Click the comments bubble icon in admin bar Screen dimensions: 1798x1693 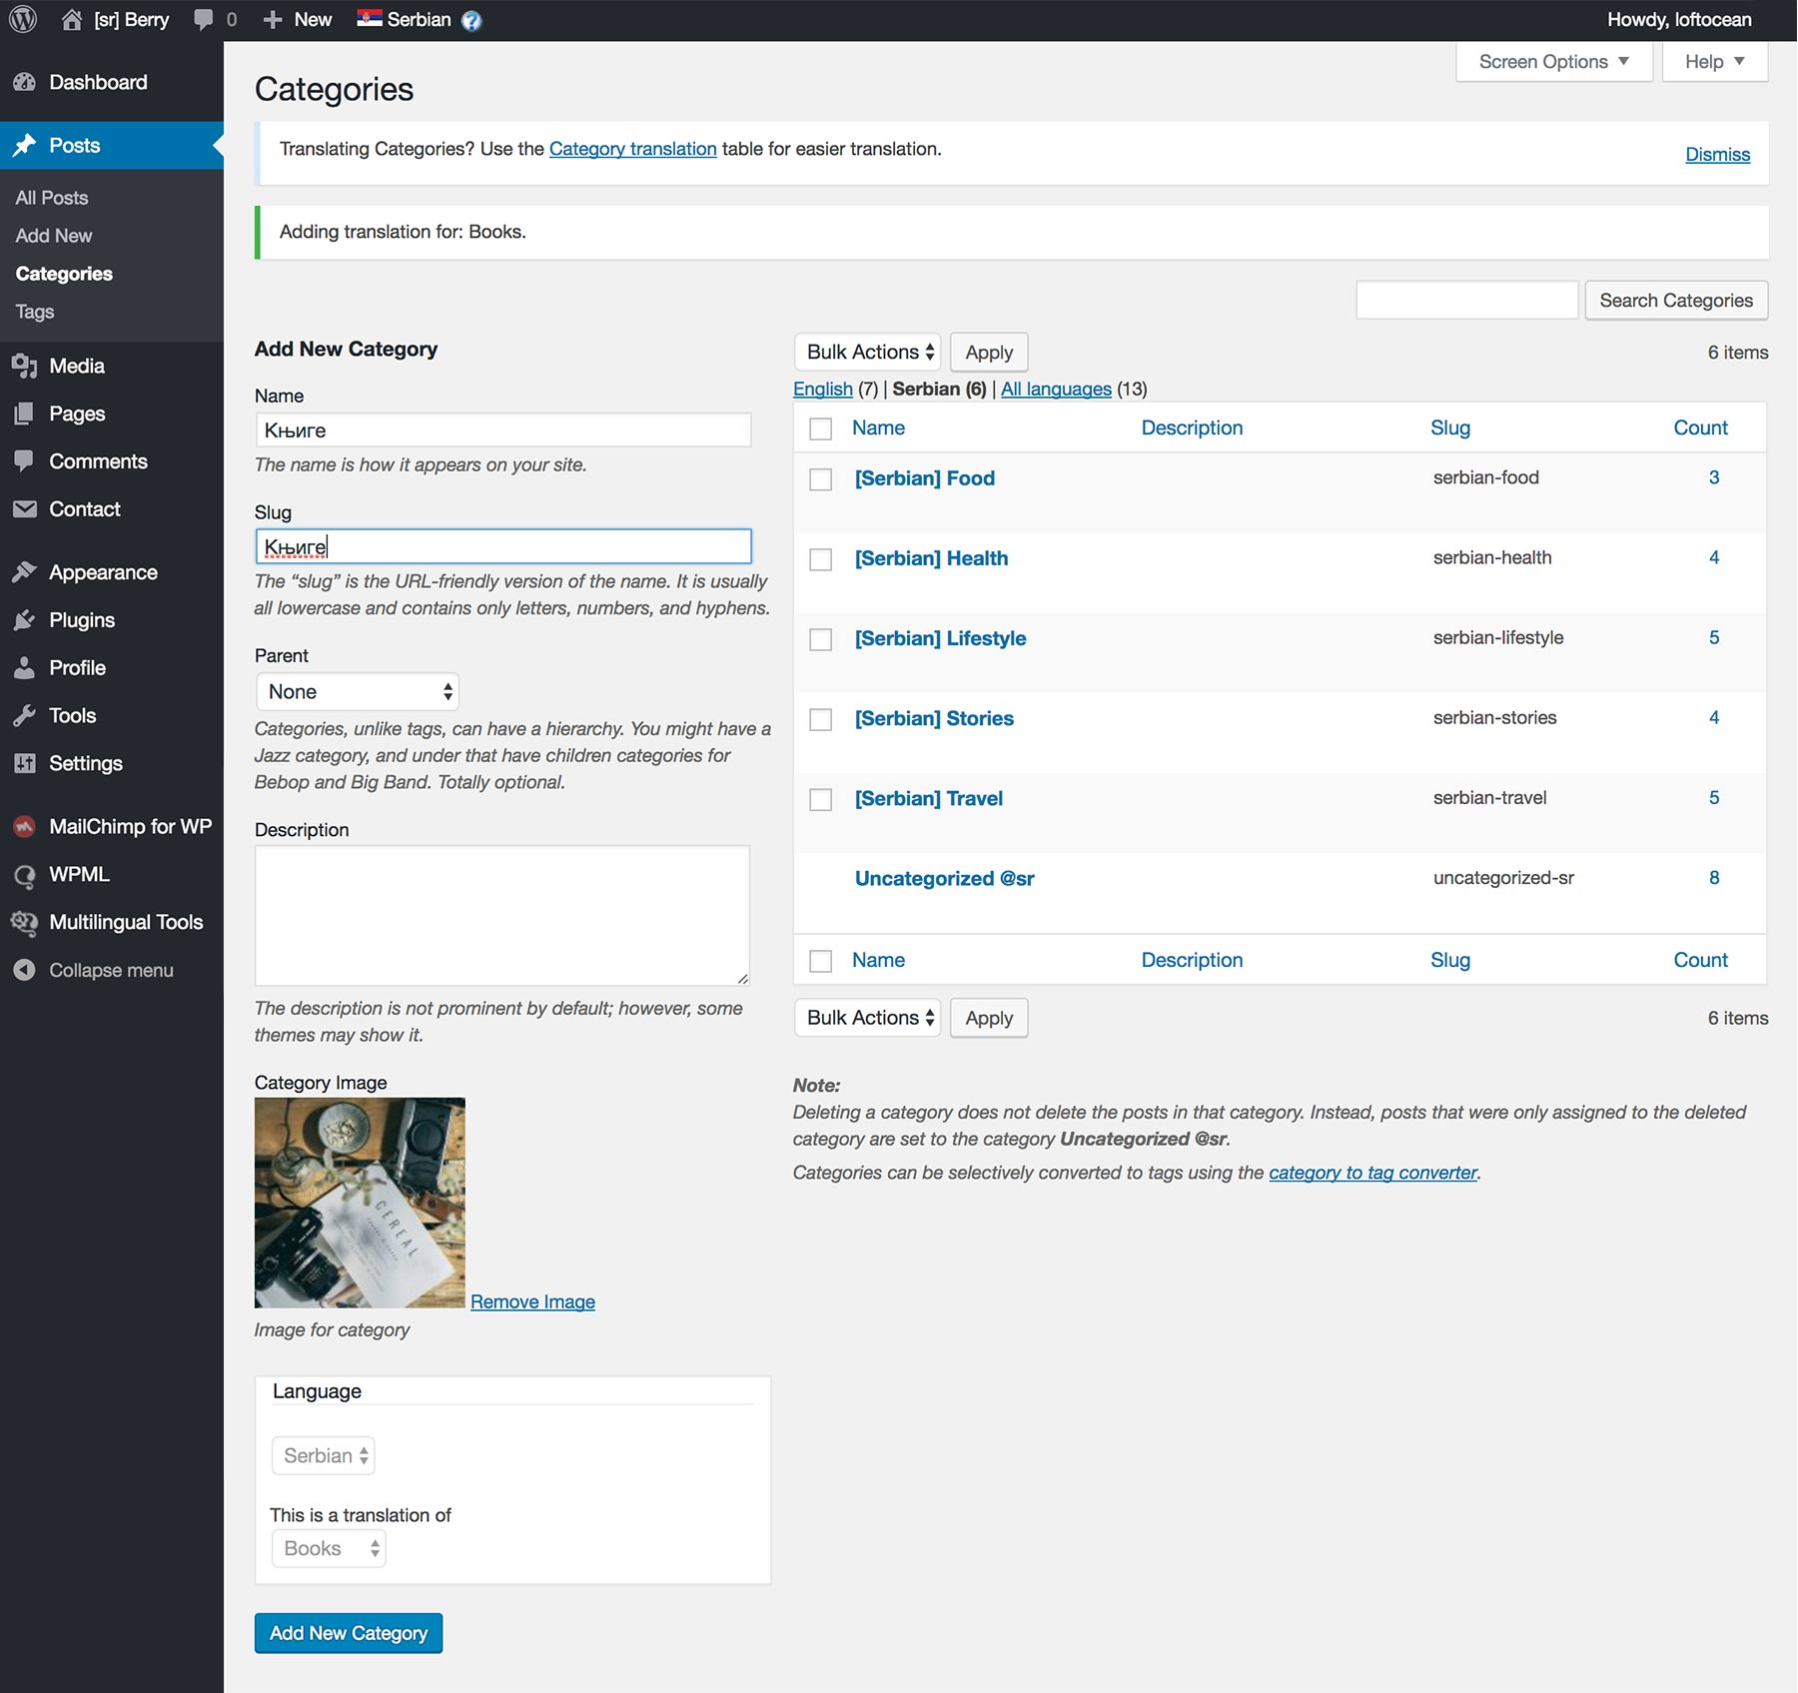[204, 19]
